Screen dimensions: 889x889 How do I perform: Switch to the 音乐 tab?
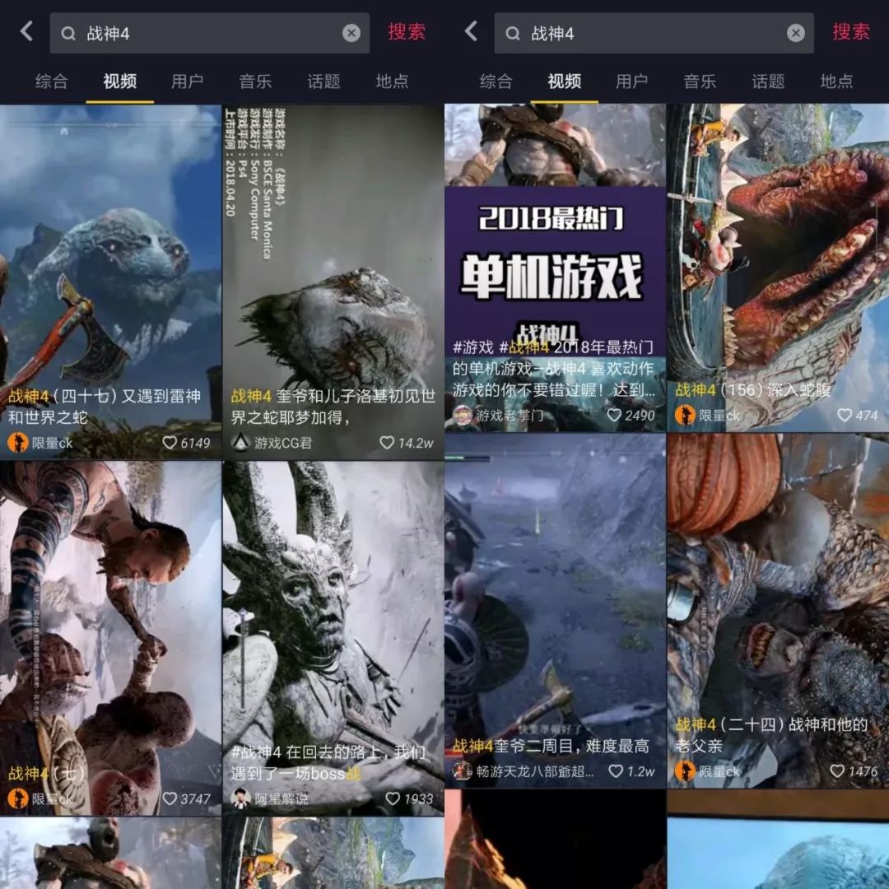pyautogui.click(x=255, y=82)
